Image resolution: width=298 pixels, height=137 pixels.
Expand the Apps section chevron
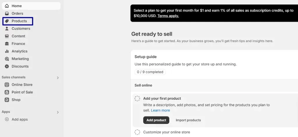pyautogui.click(x=58, y=112)
